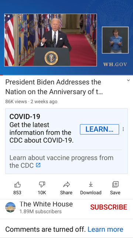
Task: Click the video title President Biden Addresses
Action: tap(54, 87)
